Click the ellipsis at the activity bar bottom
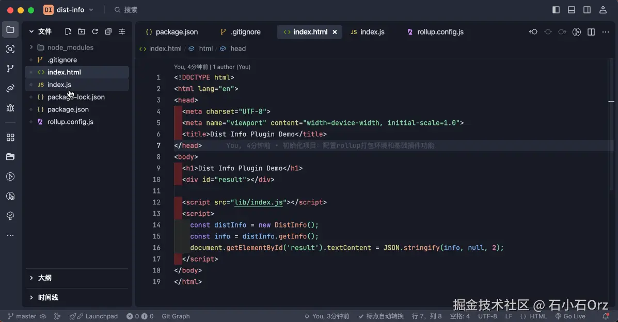618x322 pixels. pos(10,235)
